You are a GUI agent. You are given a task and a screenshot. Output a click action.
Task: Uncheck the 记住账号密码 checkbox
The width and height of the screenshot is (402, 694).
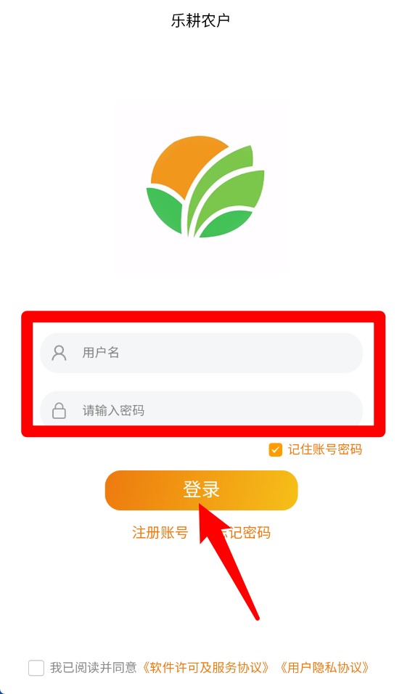(275, 449)
